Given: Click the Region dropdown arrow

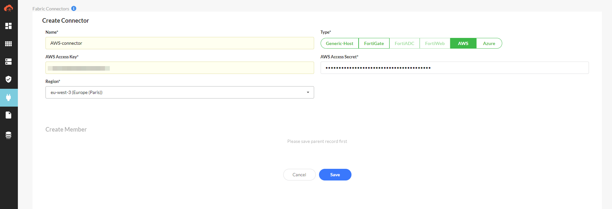Looking at the screenshot, I should [308, 92].
